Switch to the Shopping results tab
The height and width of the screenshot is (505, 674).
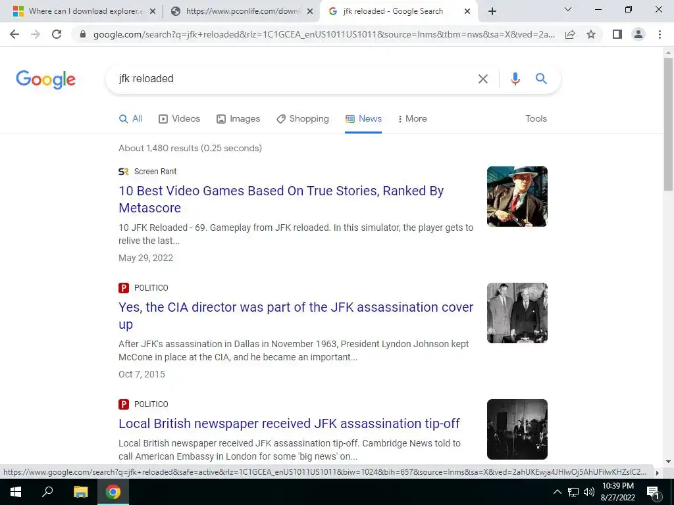(x=303, y=119)
